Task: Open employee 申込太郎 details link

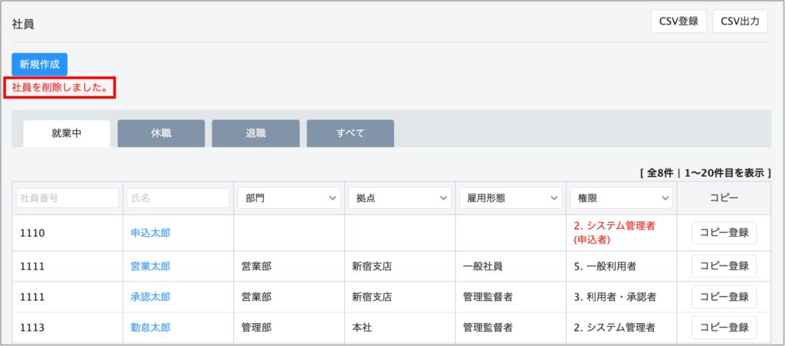Action: [x=150, y=233]
